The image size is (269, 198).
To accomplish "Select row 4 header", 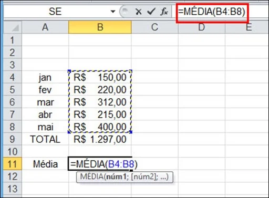I will (12, 77).
